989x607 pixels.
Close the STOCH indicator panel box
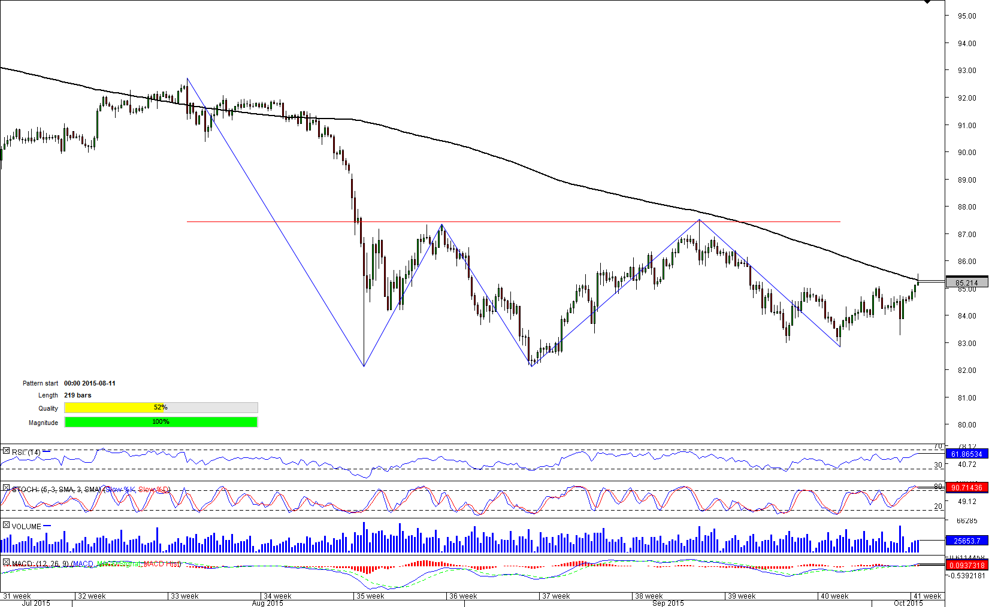[x=6, y=488]
